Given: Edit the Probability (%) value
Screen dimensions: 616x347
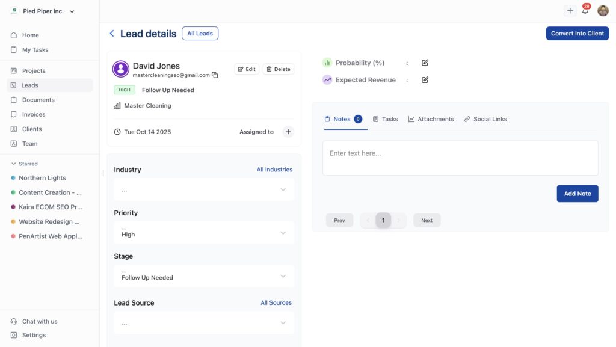Looking at the screenshot, I should (425, 63).
